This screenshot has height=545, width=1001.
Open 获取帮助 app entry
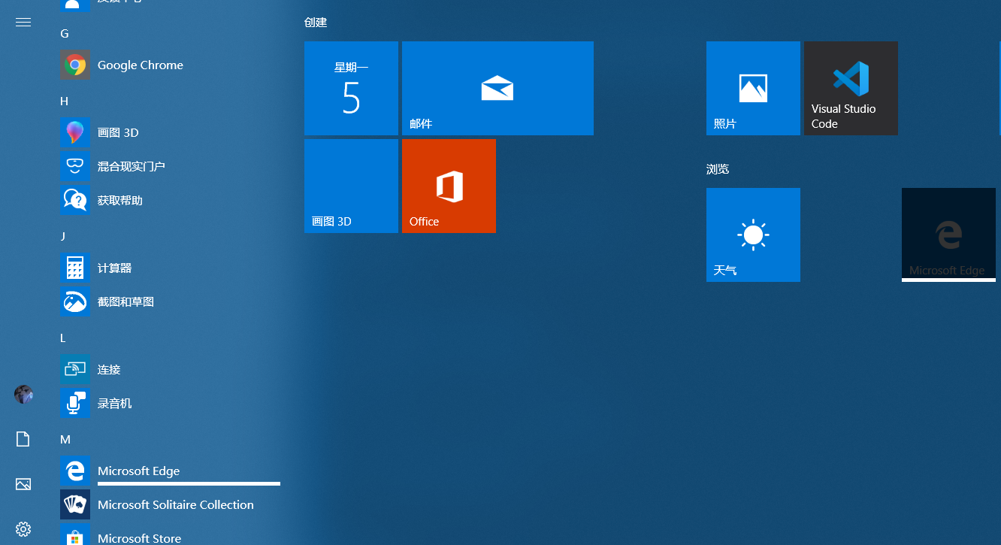click(x=171, y=200)
